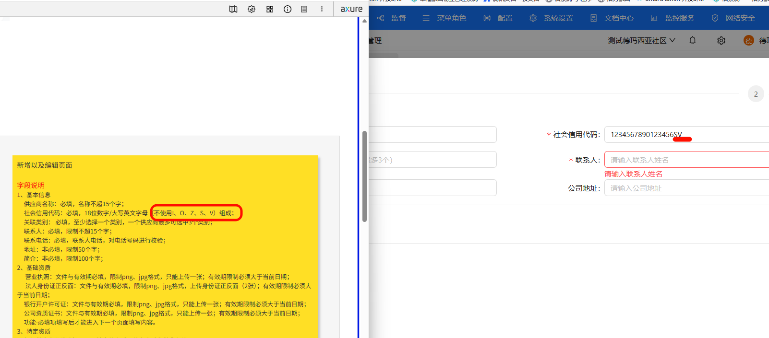The width and height of the screenshot is (769, 338).
Task: Open the 系统设置 menu
Action: [x=551, y=18]
